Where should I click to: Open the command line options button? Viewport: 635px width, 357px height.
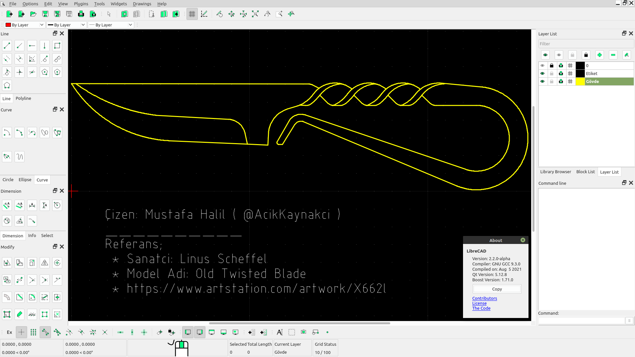pos(629,321)
